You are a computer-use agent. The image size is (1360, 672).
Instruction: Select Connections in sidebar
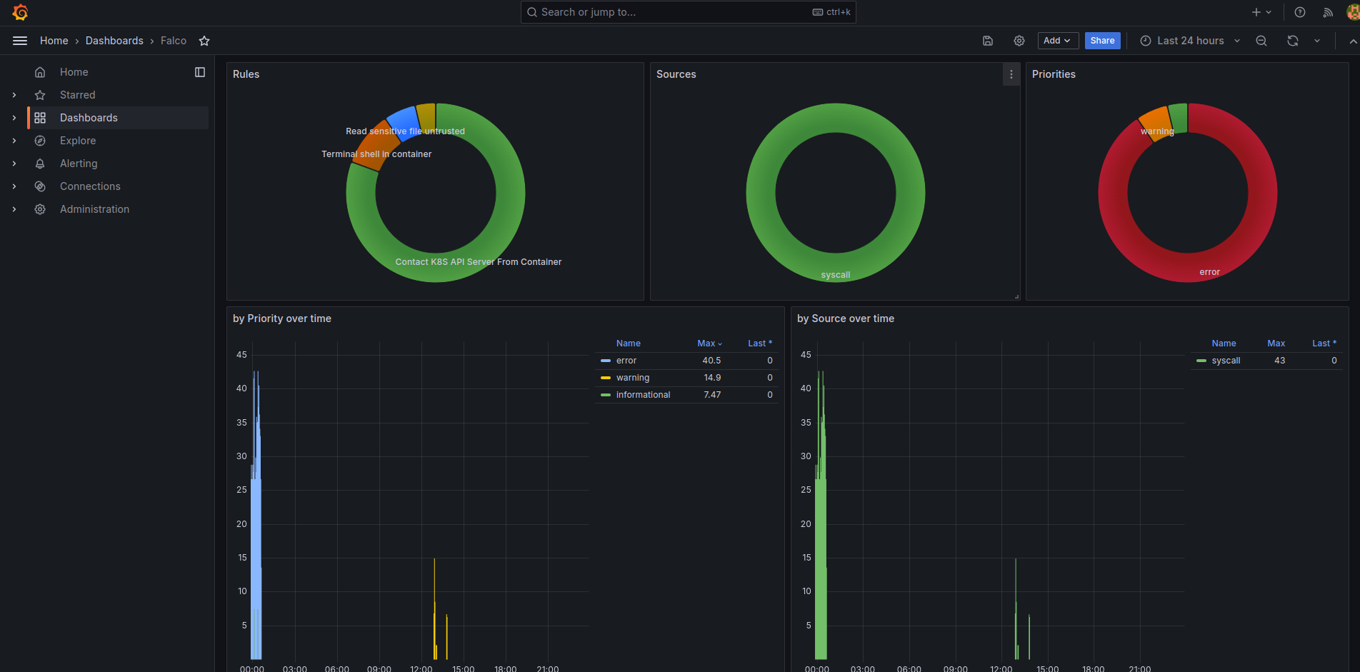pos(90,186)
